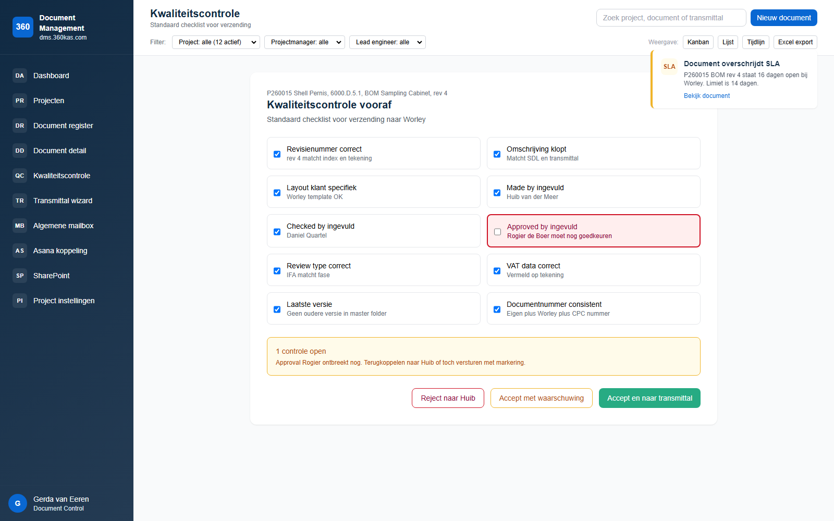Click Nieuw document button
The image size is (834, 521).
[x=784, y=18]
